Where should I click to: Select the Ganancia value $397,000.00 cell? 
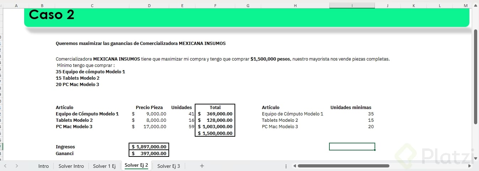(149, 153)
